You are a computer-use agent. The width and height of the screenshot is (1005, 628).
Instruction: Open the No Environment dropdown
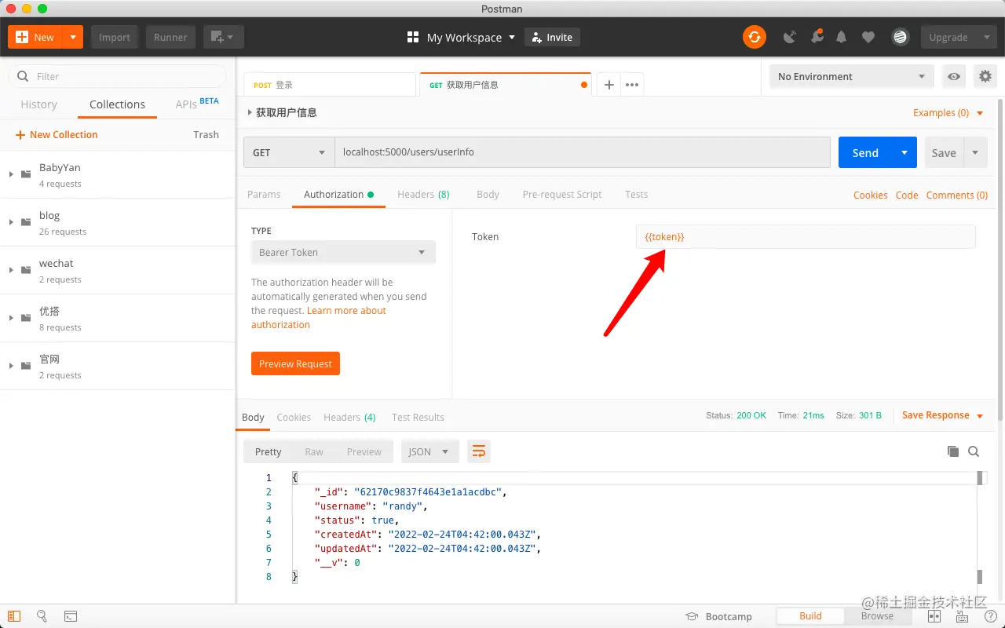851,76
